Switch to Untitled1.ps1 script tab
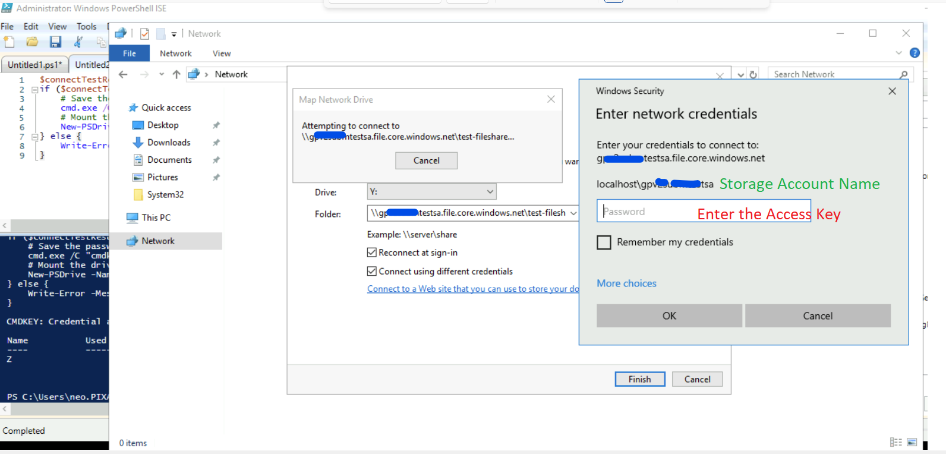This screenshot has width=946, height=454. click(34, 65)
